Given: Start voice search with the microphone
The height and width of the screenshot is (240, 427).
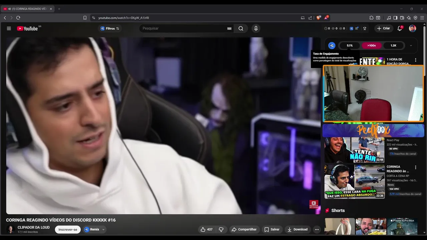Looking at the screenshot, I should coord(256,28).
